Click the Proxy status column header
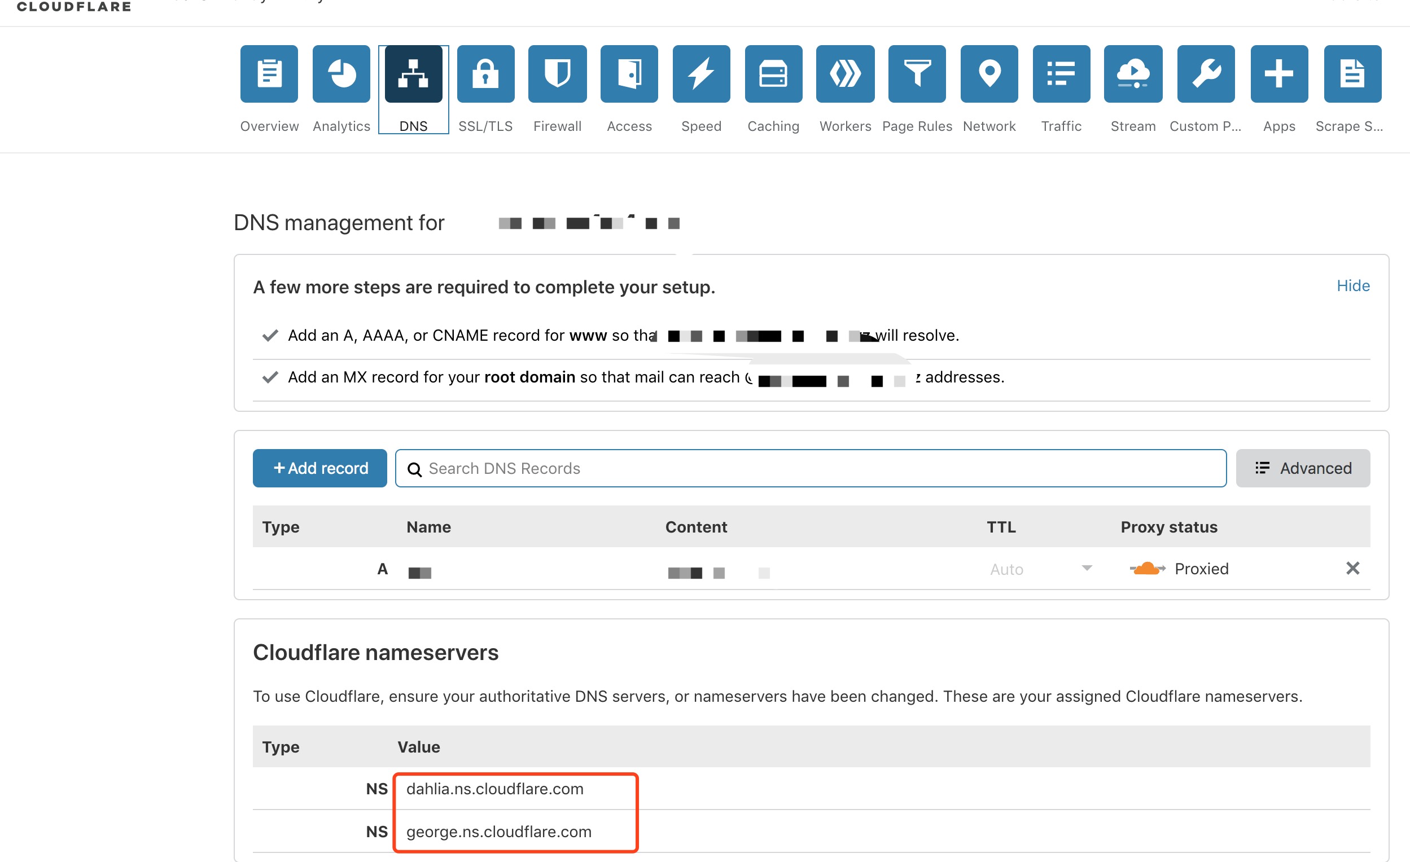 pyautogui.click(x=1168, y=527)
